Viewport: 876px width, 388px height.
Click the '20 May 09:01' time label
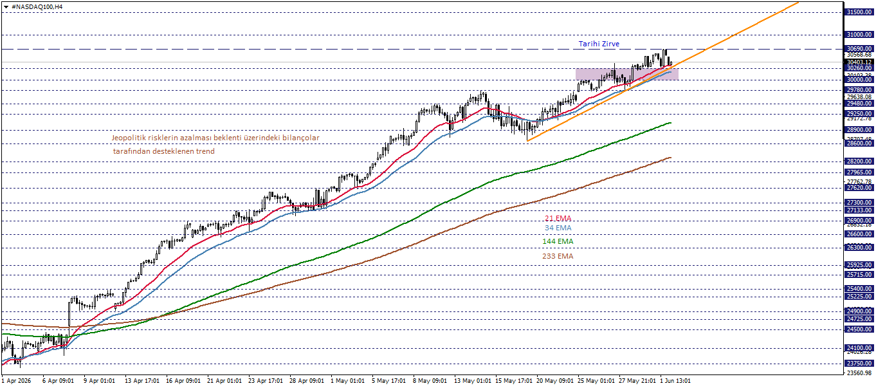pyautogui.click(x=556, y=381)
